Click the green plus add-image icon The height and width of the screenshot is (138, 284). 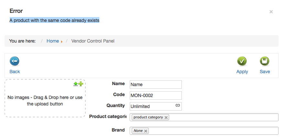(81, 84)
